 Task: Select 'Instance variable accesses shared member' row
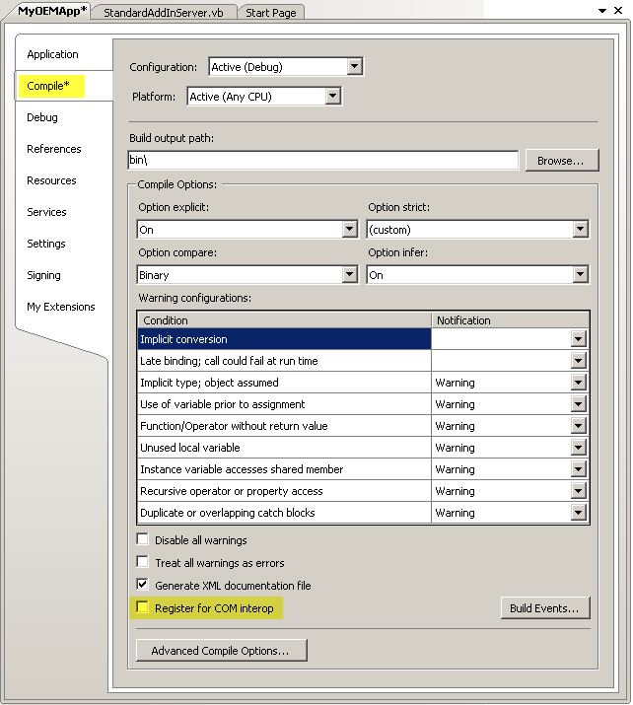coord(284,469)
